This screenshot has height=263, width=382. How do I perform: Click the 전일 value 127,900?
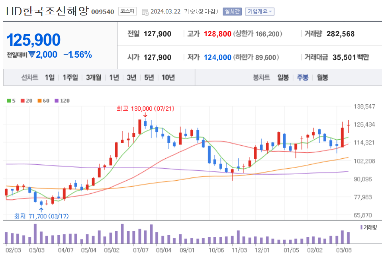pyautogui.click(x=157, y=34)
